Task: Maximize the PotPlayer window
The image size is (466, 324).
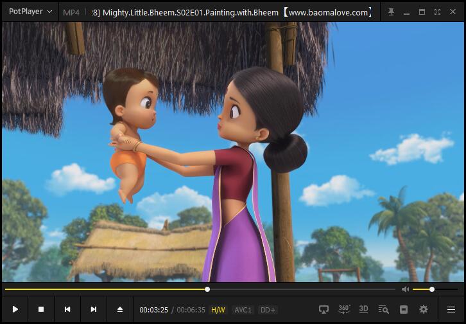Action: tap(422, 12)
